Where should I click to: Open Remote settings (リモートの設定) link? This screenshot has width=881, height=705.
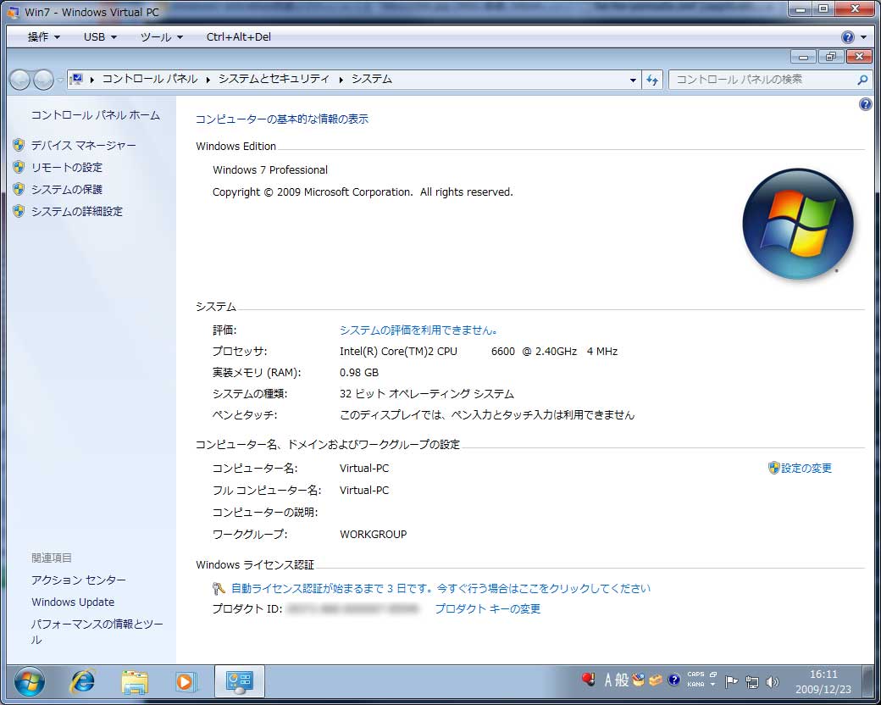66,168
